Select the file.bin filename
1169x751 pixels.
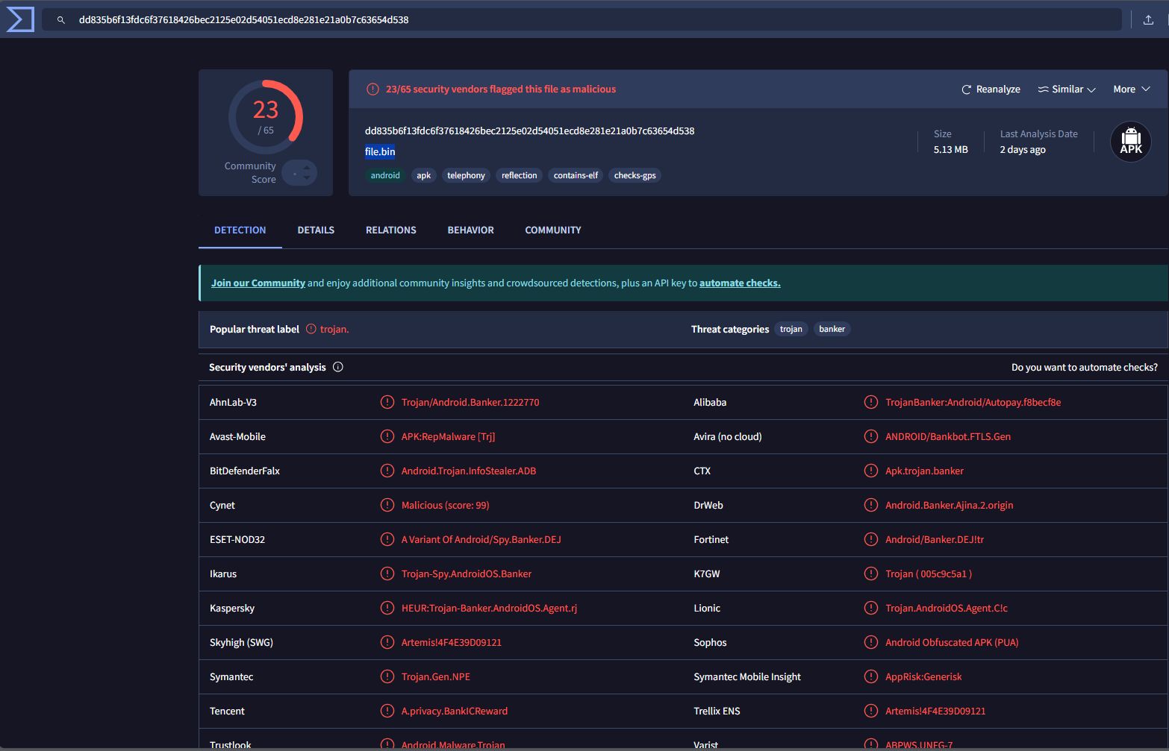[x=380, y=151]
